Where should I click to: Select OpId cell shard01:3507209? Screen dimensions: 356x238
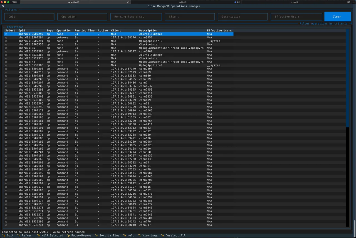pos(31,86)
